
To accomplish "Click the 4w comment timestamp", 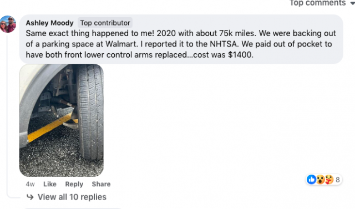I will (x=30, y=184).
